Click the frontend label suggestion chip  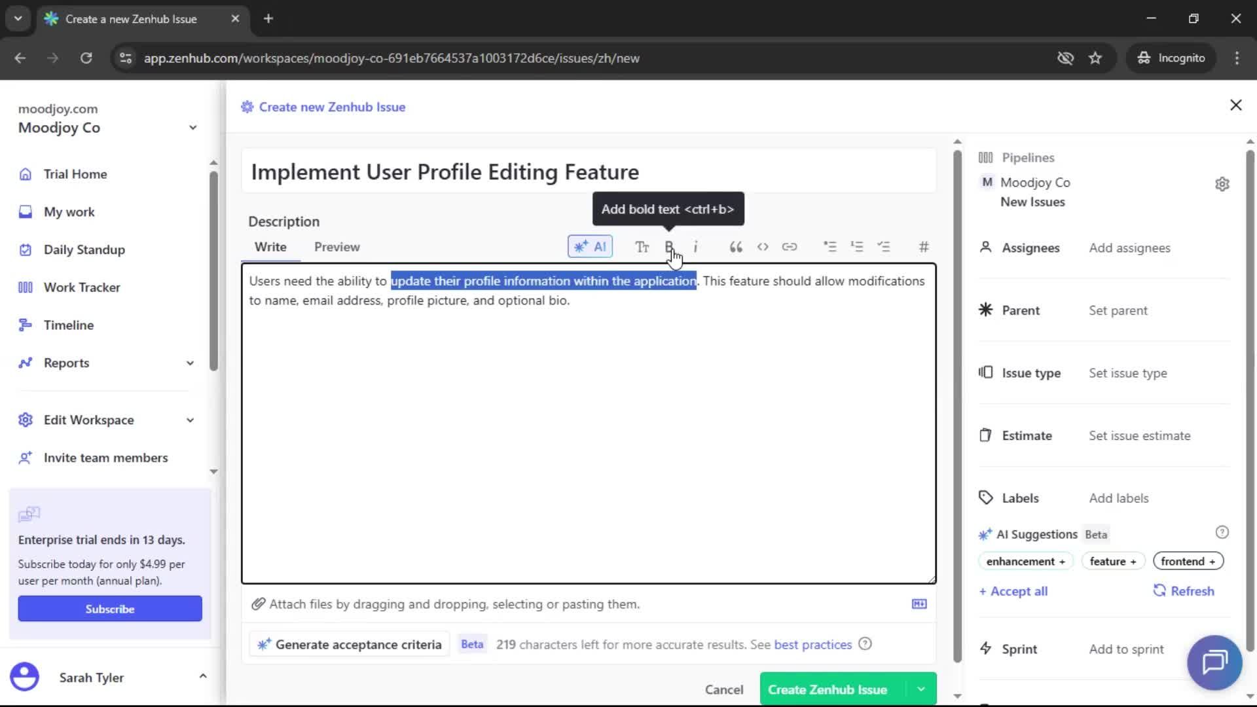pos(1187,561)
